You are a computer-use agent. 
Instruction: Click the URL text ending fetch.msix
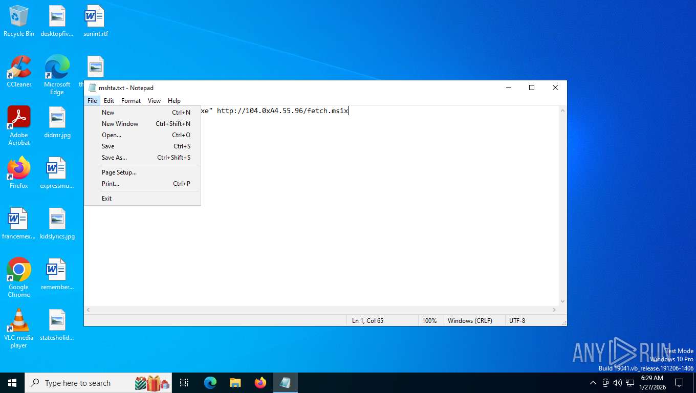282,111
